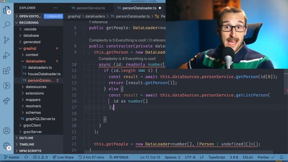Synchronize changes with the sync icon

tap(26, 157)
